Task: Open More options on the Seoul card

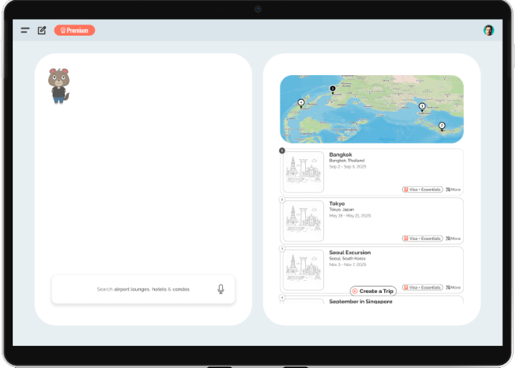Action: 454,287
